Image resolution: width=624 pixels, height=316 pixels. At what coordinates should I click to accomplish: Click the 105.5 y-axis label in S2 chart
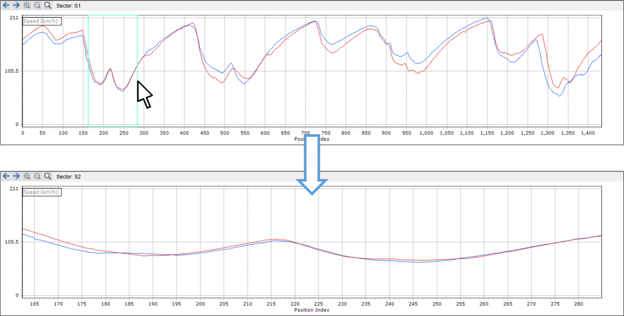pos(12,242)
